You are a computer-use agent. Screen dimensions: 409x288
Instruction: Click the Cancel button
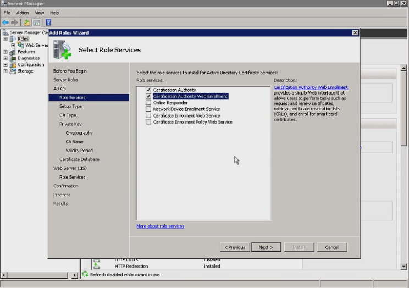[332, 247]
